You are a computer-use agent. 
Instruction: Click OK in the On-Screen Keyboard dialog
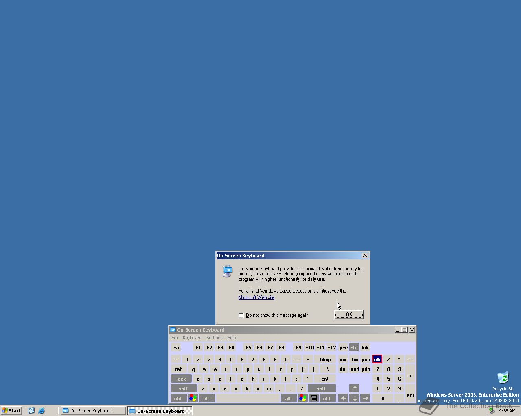tap(349, 314)
